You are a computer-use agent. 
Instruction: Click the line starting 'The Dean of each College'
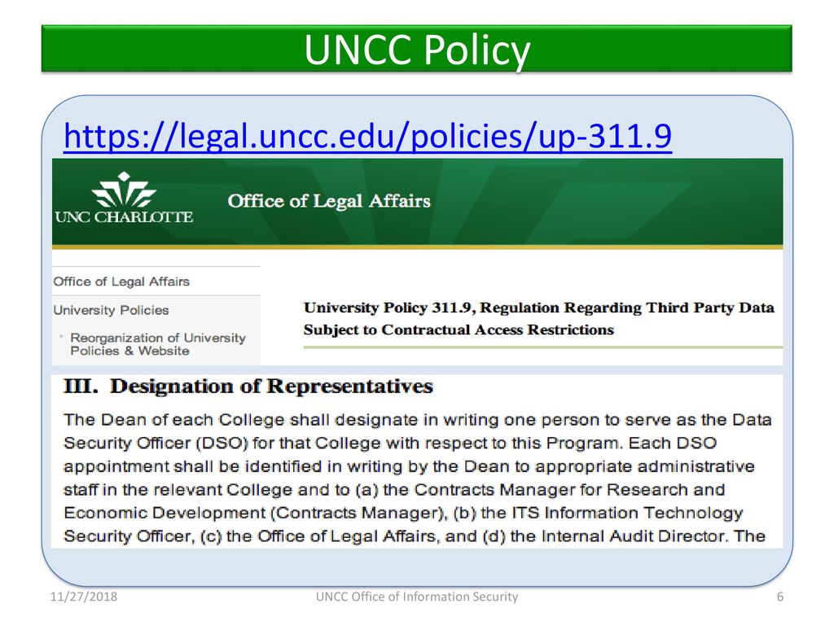pyautogui.click(x=418, y=419)
